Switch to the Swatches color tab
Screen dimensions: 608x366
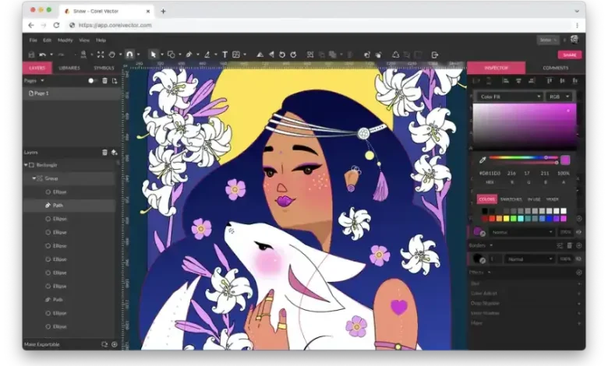511,199
